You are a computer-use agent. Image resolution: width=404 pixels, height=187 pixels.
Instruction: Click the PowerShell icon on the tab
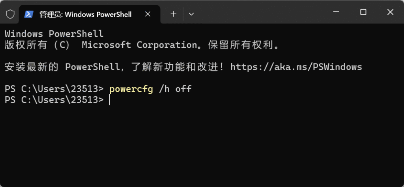[x=29, y=14]
